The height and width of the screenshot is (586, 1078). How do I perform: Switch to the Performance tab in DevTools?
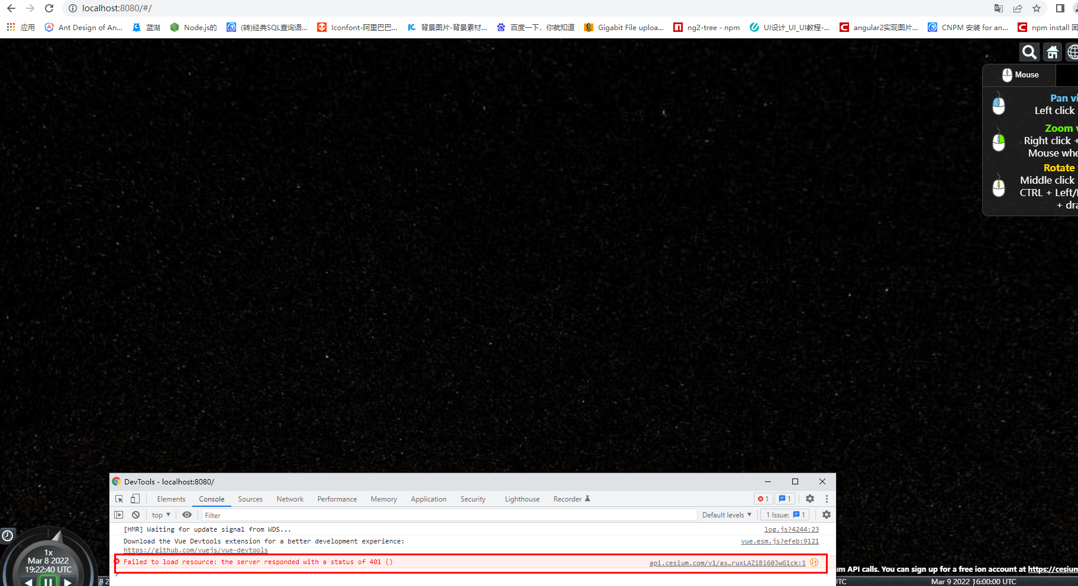point(337,499)
